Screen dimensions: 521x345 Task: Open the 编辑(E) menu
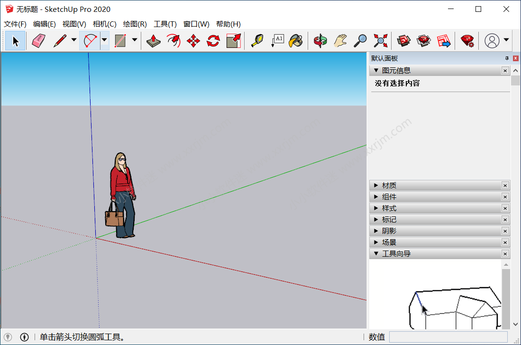coord(44,24)
